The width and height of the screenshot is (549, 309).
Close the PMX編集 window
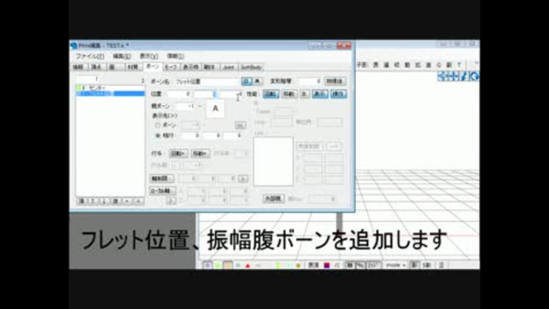tap(344, 46)
